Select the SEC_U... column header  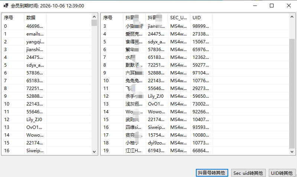point(179,17)
